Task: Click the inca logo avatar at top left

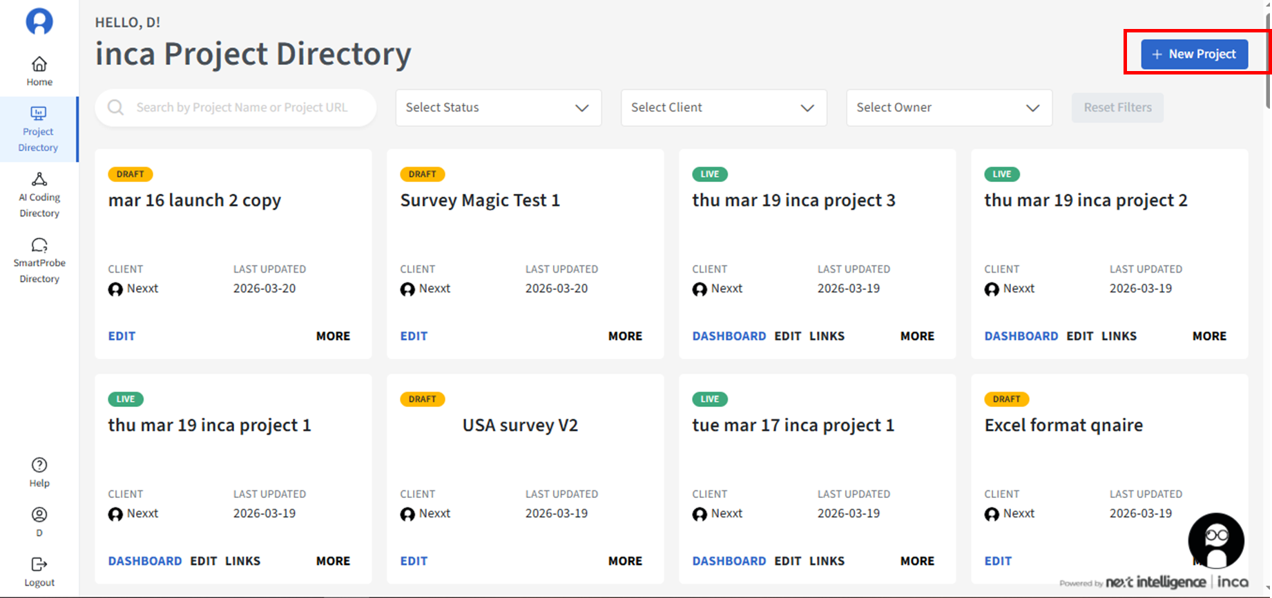Action: coord(39,21)
